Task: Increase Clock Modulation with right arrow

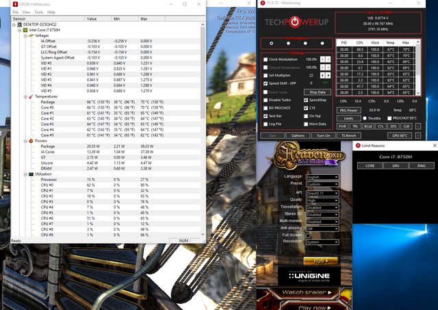Action: (328, 59)
